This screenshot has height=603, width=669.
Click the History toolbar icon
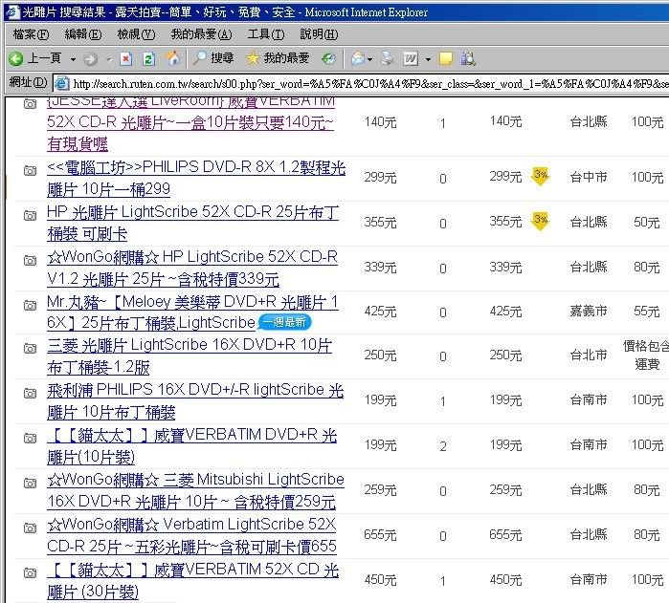pyautogui.click(x=328, y=59)
